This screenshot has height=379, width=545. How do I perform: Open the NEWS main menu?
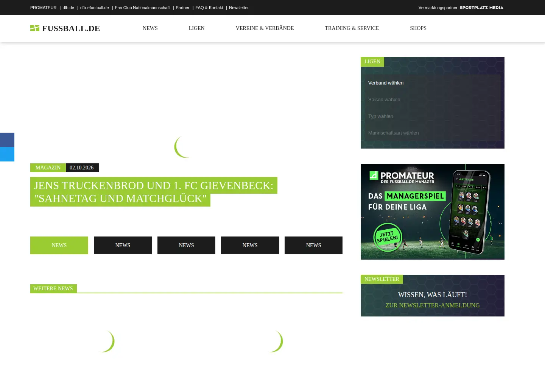pos(150,28)
